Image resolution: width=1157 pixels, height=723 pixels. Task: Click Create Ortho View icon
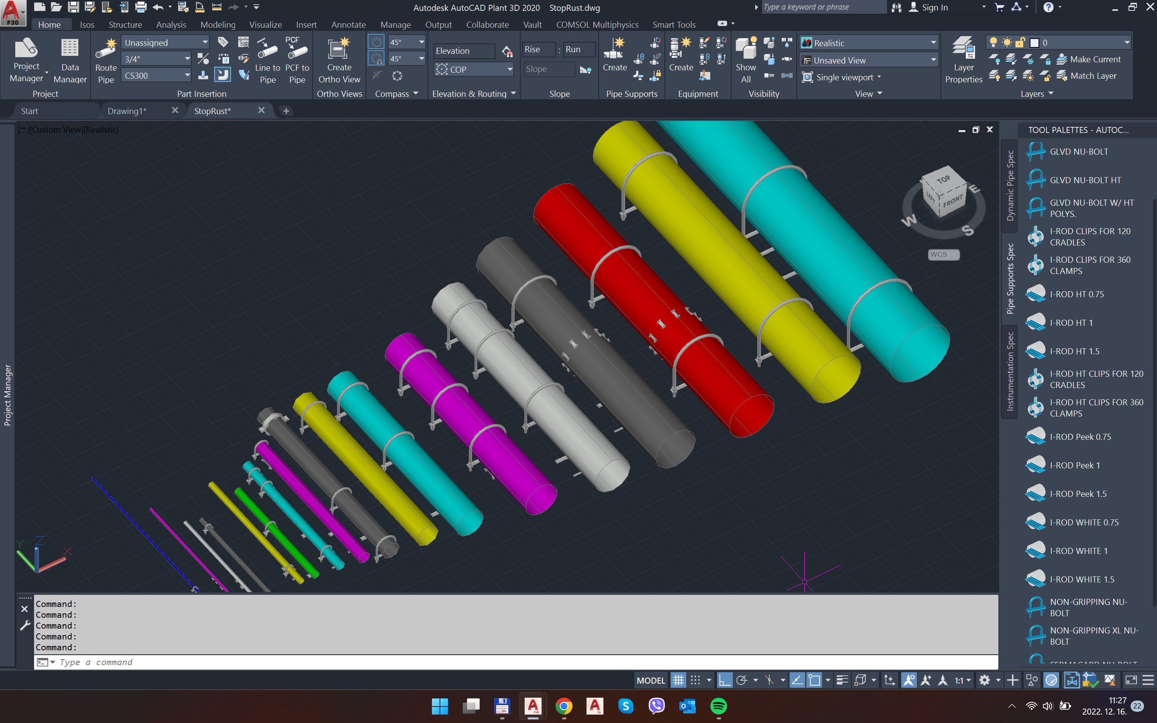pos(339,50)
